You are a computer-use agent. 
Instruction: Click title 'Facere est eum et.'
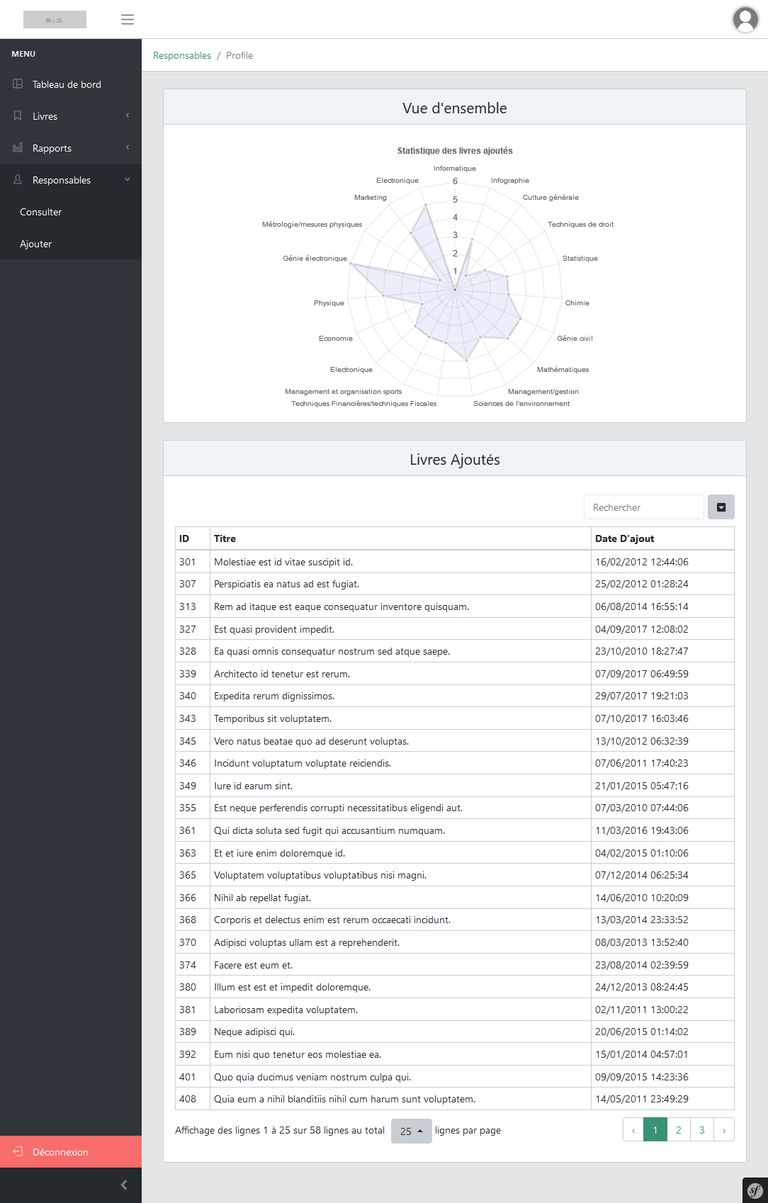click(254, 965)
